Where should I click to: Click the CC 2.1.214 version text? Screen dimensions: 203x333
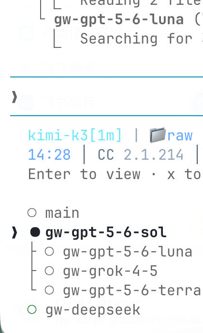point(140,154)
